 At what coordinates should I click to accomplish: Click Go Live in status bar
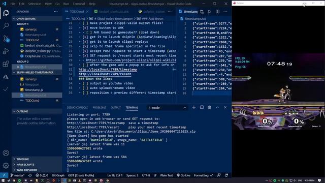pos(183,175)
